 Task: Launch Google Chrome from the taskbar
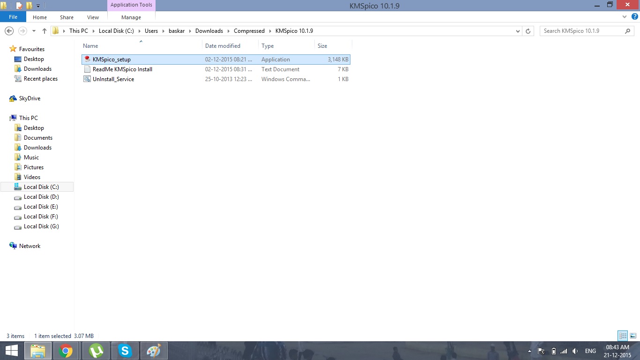66,351
